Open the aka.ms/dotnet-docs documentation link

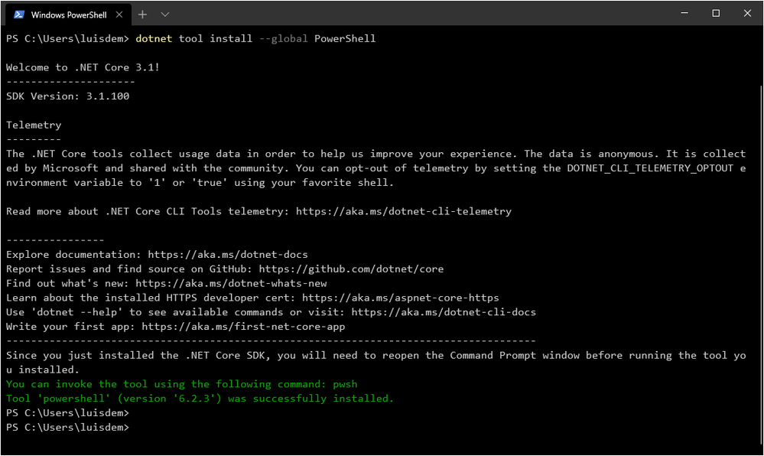click(x=228, y=255)
